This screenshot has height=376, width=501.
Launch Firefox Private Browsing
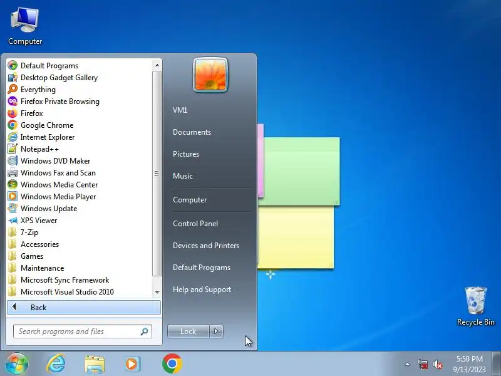click(x=80, y=102)
